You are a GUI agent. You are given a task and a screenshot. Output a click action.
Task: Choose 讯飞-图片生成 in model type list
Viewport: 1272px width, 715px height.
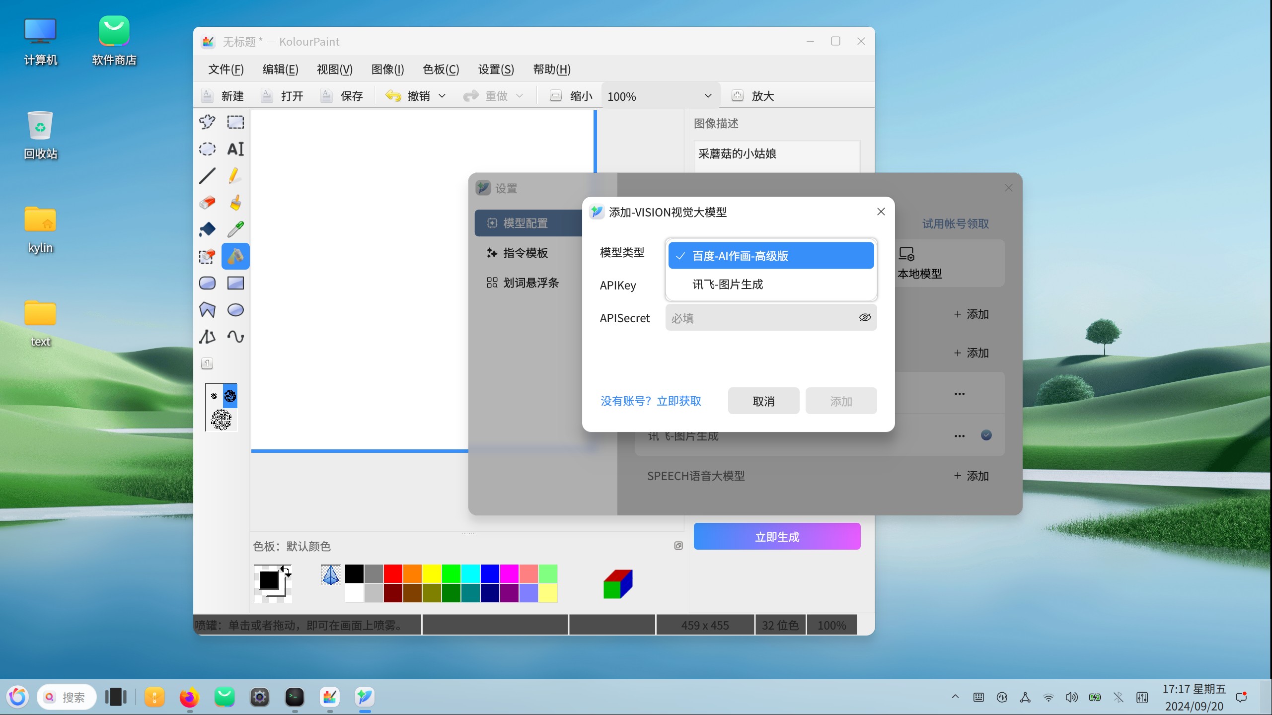point(771,284)
